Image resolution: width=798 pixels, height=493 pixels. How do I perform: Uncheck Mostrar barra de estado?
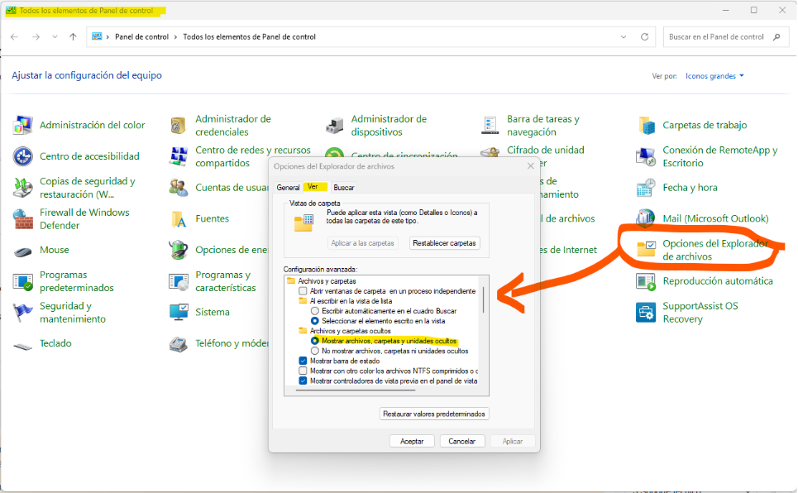pos(303,361)
